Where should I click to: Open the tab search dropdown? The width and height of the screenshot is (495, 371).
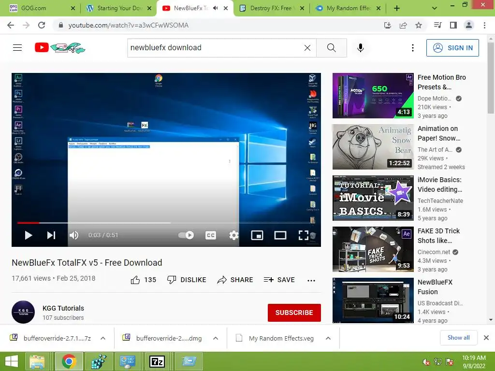435,8
